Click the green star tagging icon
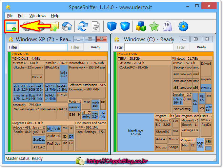223x168 pixels. [x=154, y=26]
